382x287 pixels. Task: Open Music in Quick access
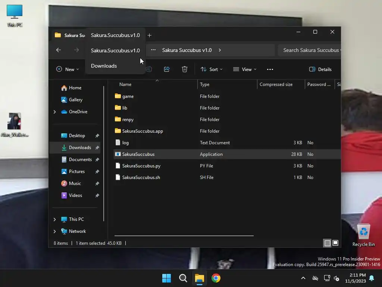(75, 183)
